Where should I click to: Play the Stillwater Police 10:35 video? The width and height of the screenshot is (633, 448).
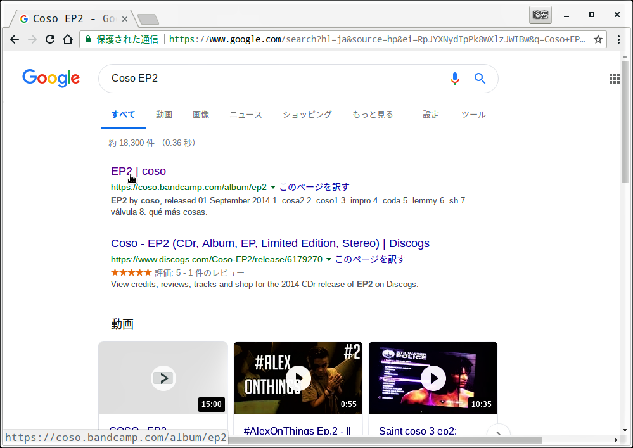pyautogui.click(x=433, y=378)
